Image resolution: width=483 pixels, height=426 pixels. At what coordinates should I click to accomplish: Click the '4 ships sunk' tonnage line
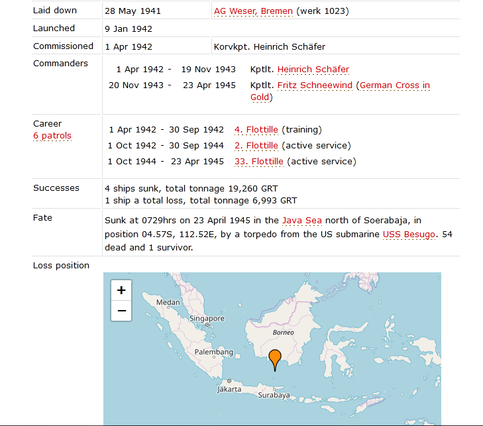point(191,189)
